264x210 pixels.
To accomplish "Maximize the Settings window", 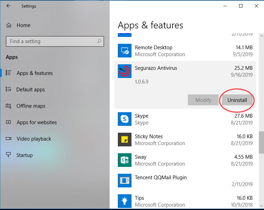I will 241,6.
